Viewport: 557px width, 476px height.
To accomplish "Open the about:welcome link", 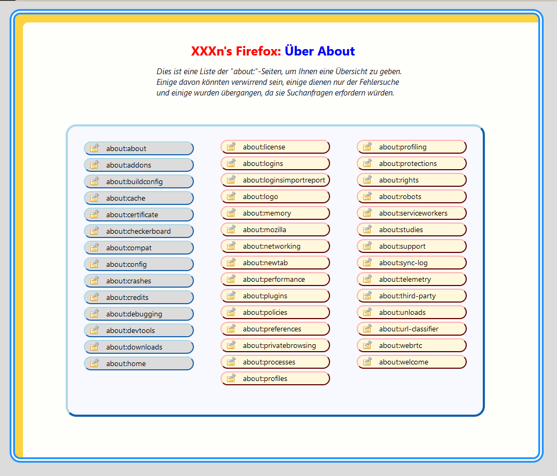I will (x=412, y=362).
